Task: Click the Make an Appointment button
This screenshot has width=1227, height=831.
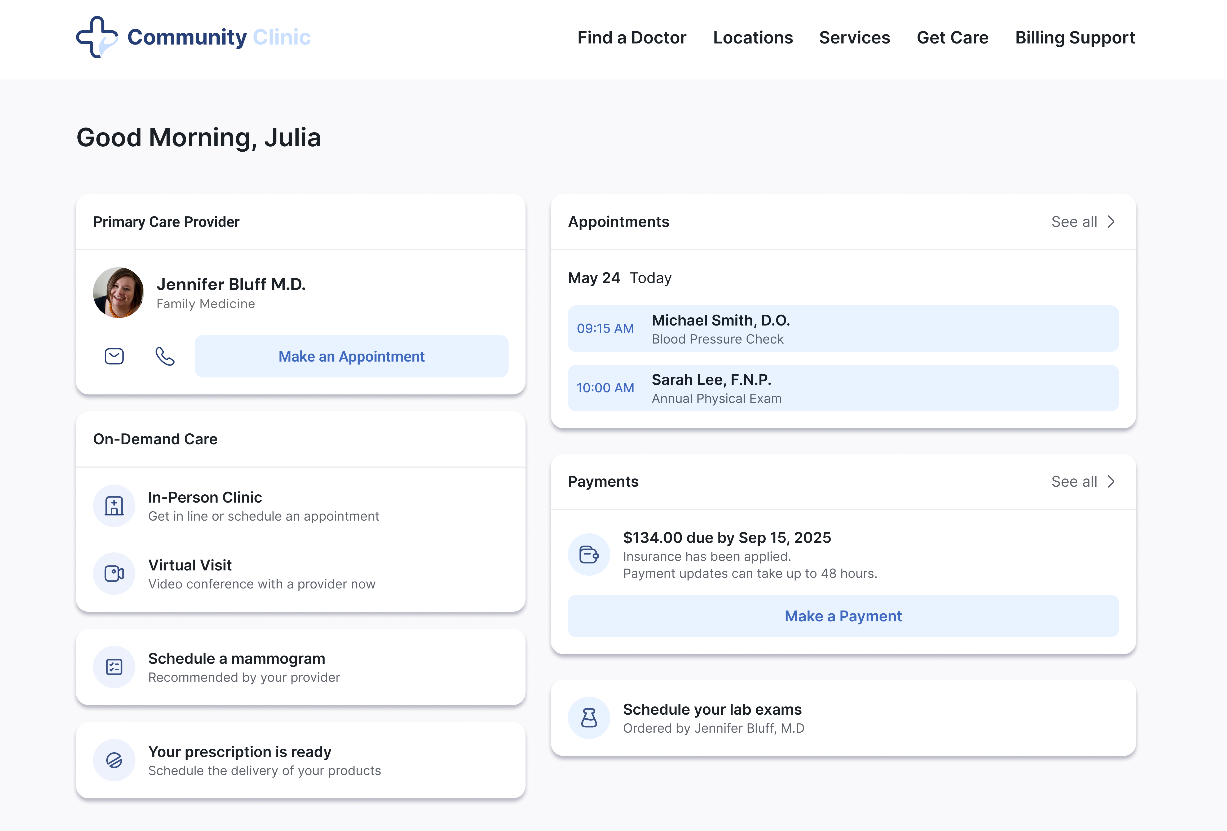Action: 351,356
